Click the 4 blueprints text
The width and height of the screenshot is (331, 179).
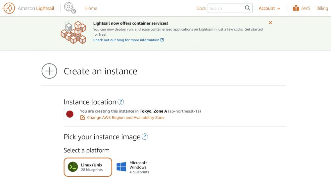[139, 172]
